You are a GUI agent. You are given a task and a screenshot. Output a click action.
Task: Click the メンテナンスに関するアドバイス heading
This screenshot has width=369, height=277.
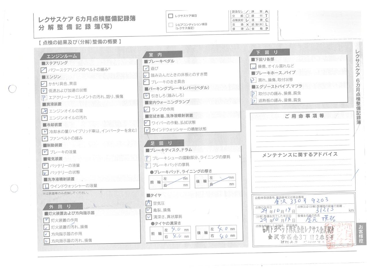click(300, 155)
